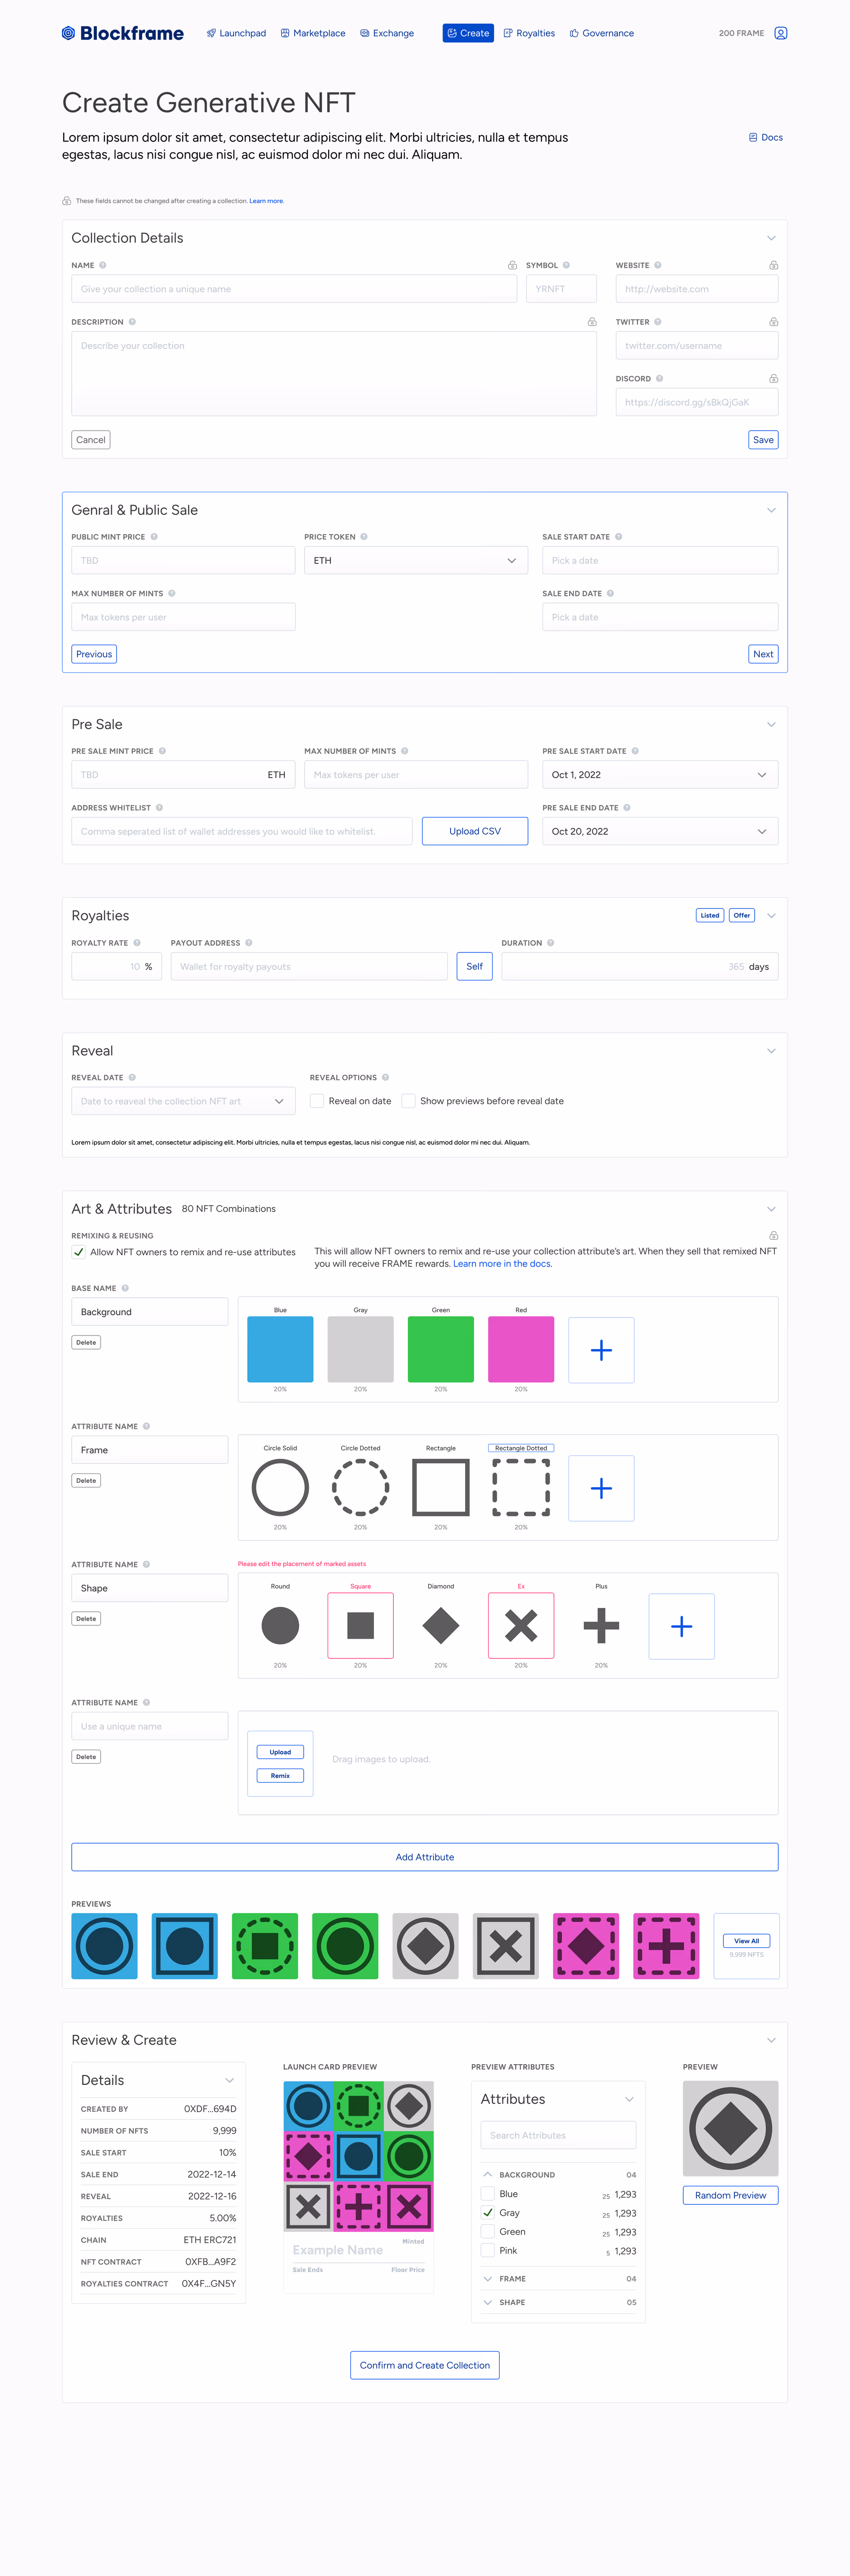Select the Ex shape asset

pos(521,1626)
